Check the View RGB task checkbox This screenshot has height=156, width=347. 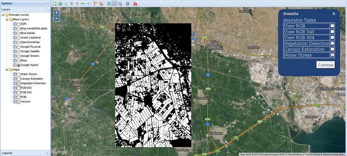click(332, 26)
